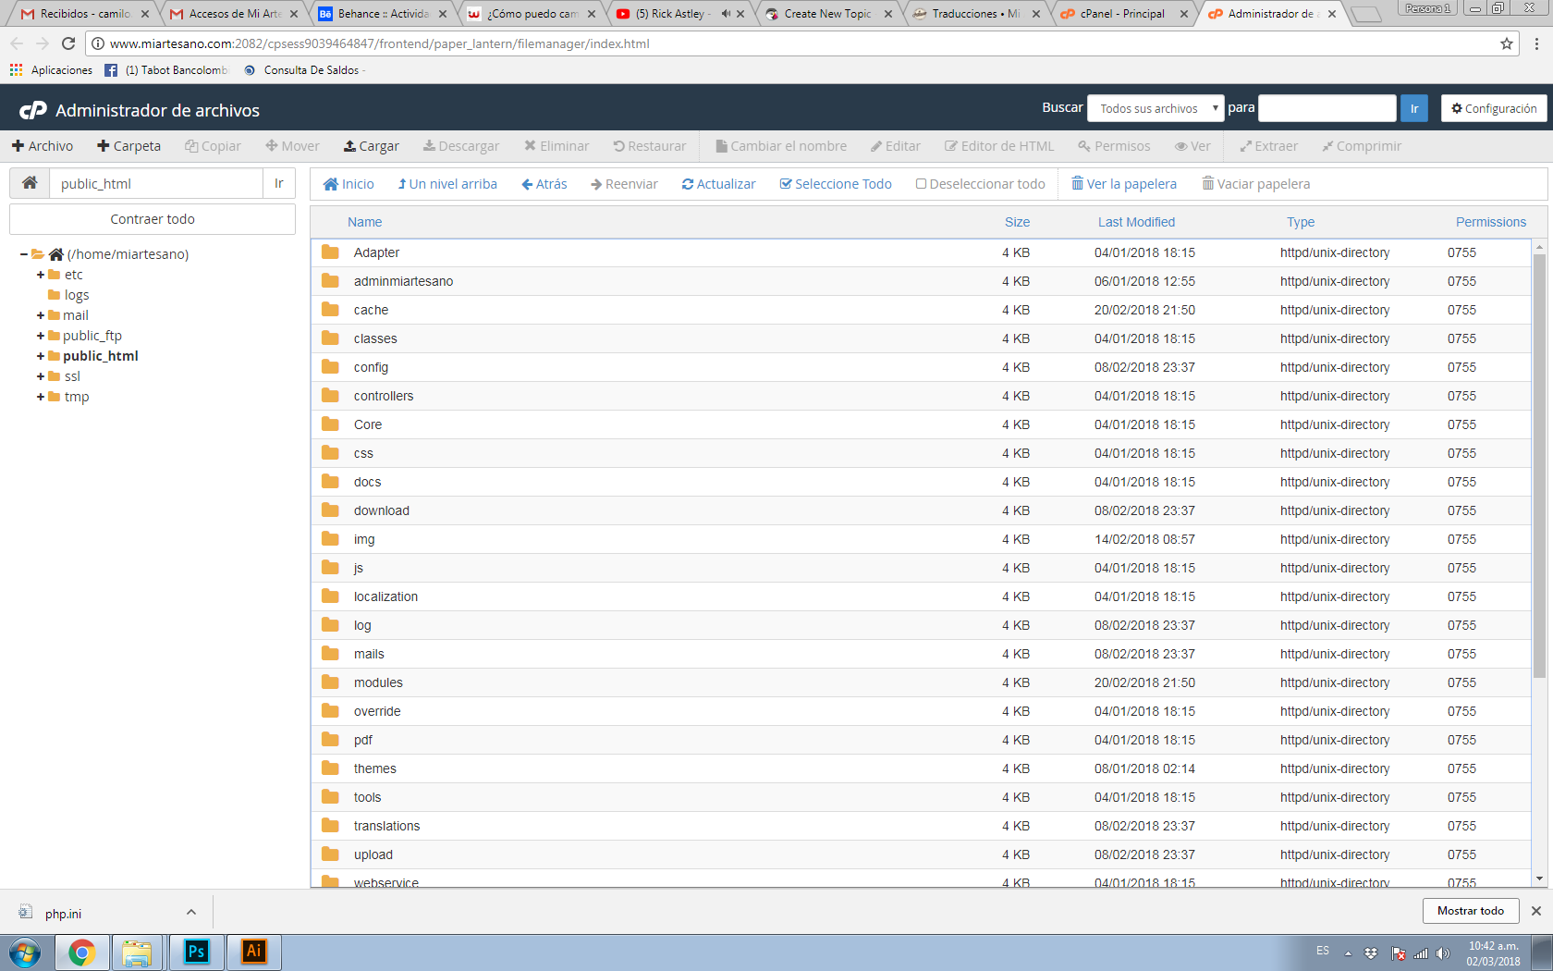Viewport: 1553px width, 971px height.
Task: Click the search text field after 'para'
Action: pos(1327,108)
